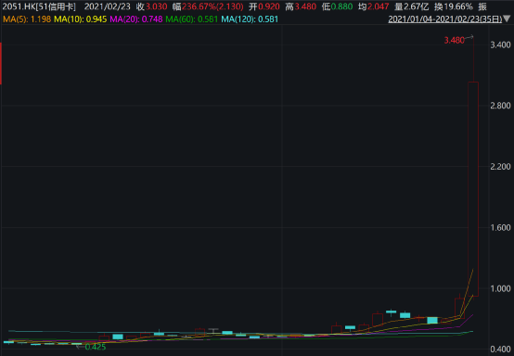Select the MA(5): 1.198 indicator label

coord(27,19)
